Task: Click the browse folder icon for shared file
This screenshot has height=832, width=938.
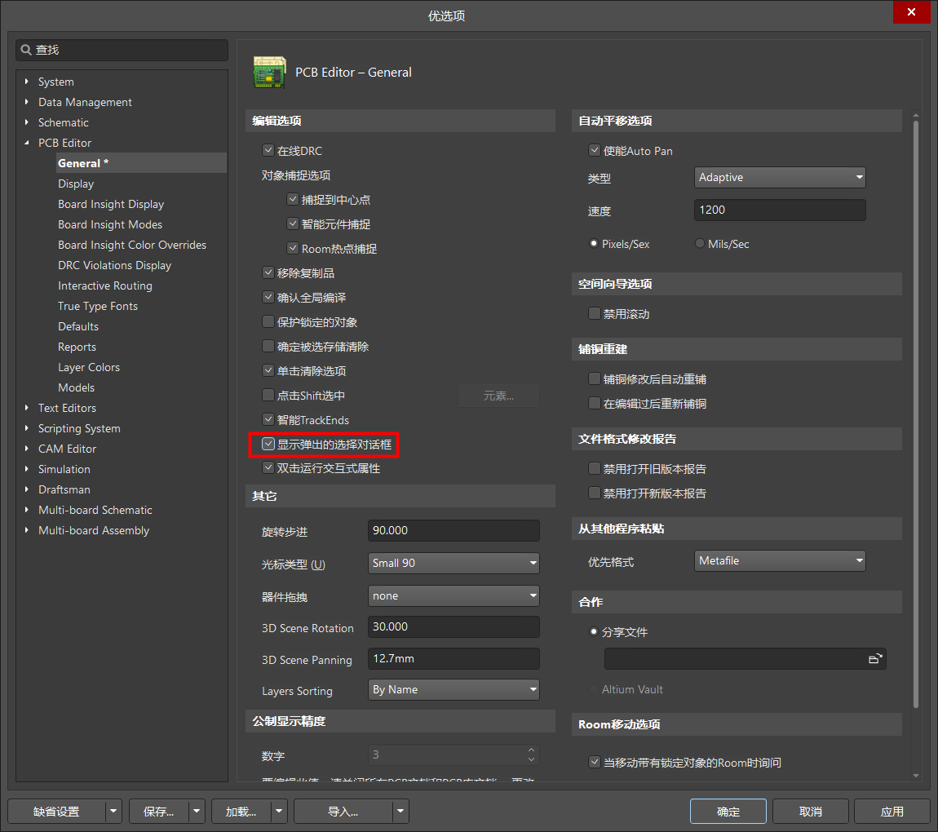Action: pyautogui.click(x=874, y=659)
